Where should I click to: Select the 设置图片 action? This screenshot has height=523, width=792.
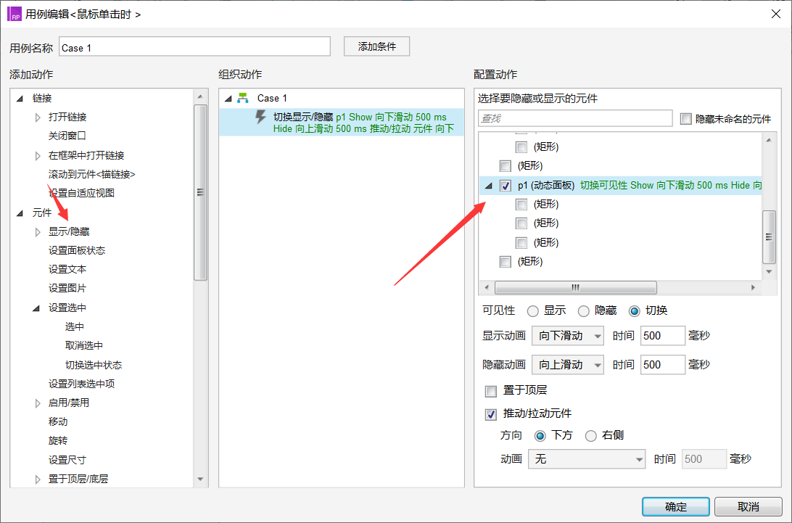[x=67, y=289]
